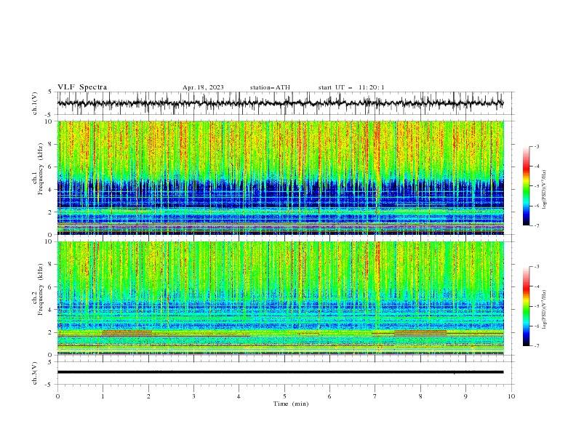Click time axis tick label "1"
The image size is (576, 445).
[x=103, y=396]
